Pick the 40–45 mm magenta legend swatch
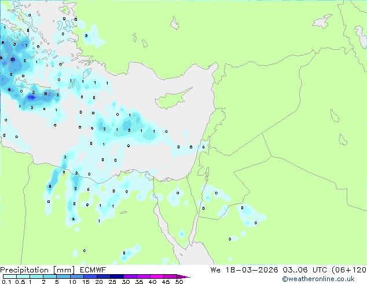Image resolution: width=367 pixels, height=284 pixels. [157, 276]
